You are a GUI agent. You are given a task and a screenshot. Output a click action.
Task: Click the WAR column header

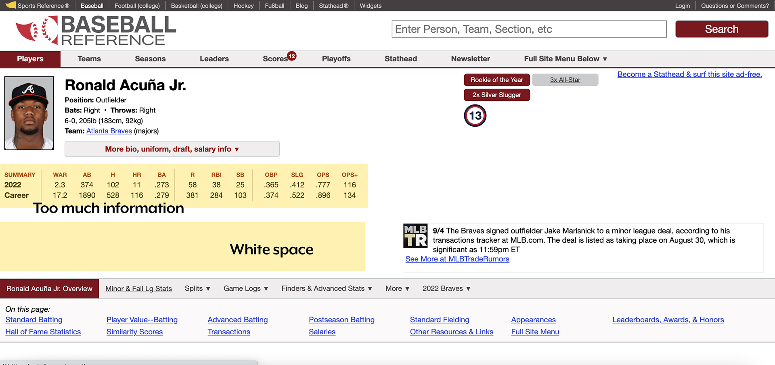point(60,175)
